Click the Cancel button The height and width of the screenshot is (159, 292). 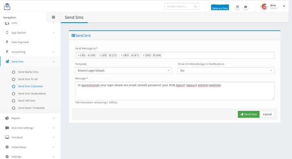tap(267, 114)
